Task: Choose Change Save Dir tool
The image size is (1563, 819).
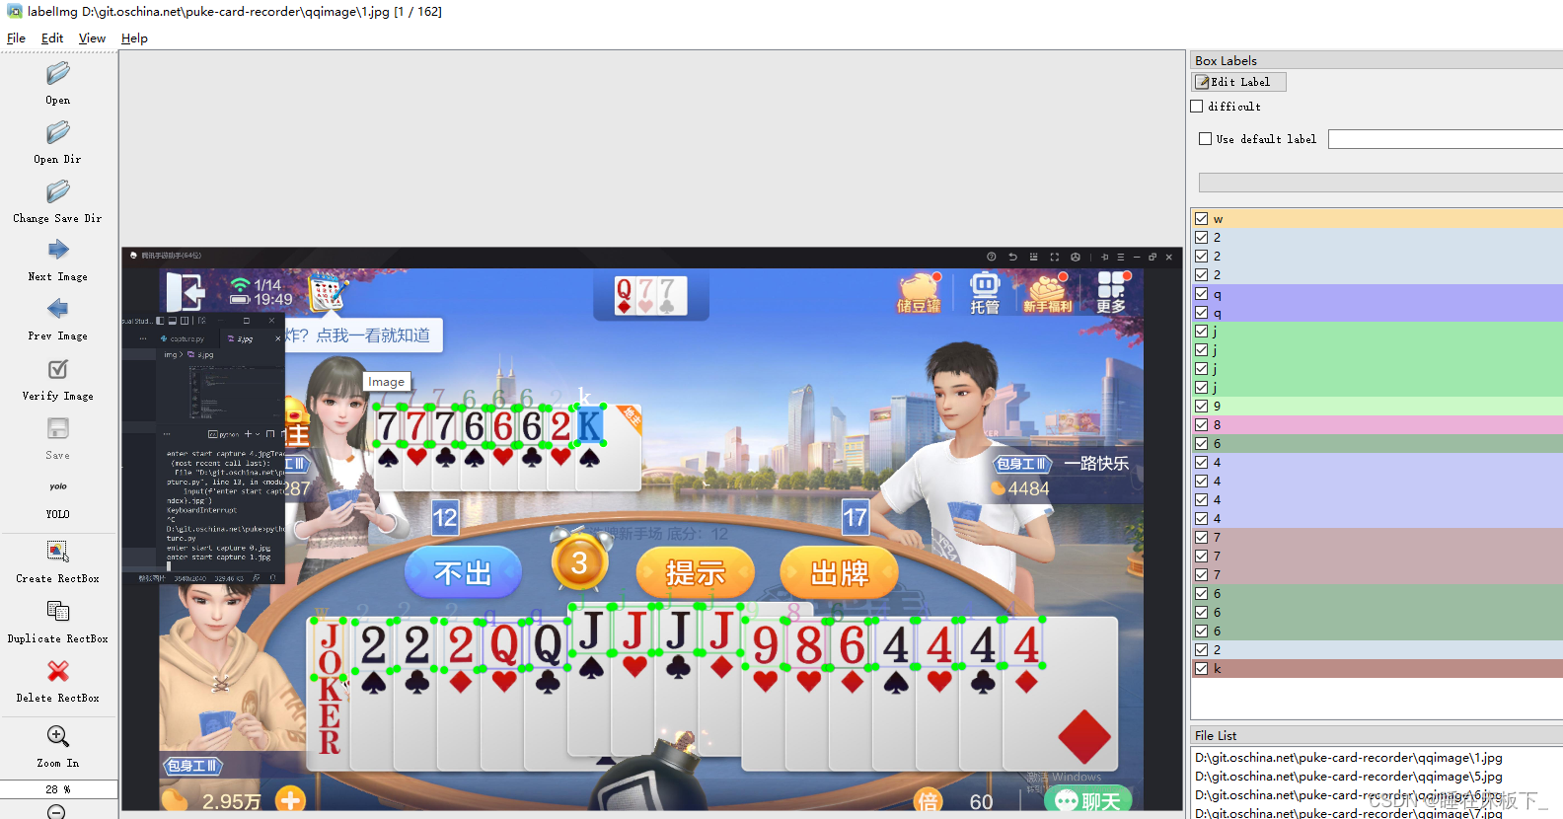Action: 58,192
